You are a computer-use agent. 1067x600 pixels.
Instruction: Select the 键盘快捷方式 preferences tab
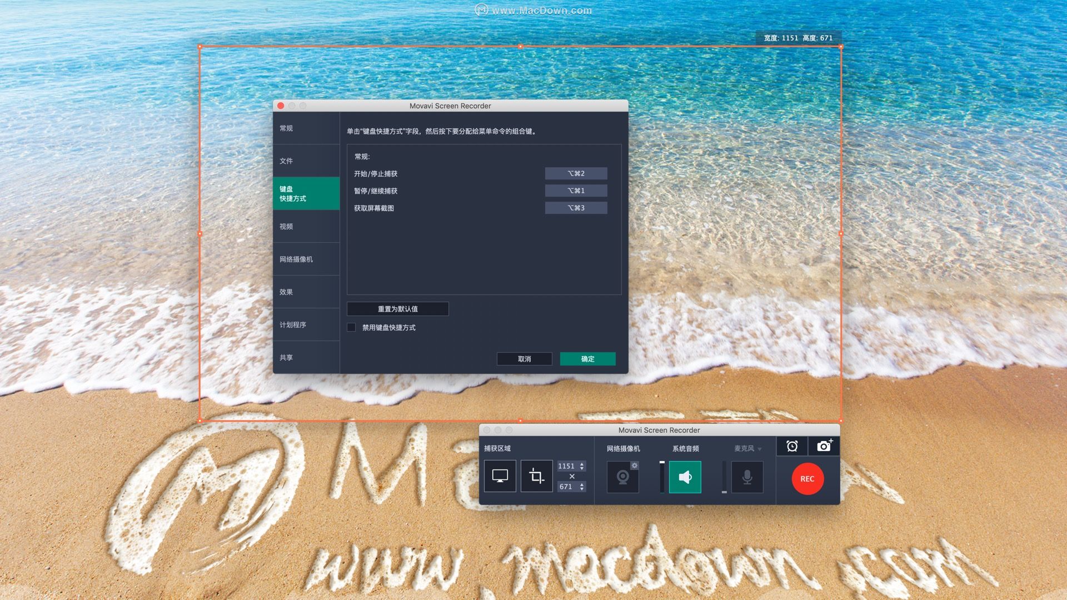point(306,193)
